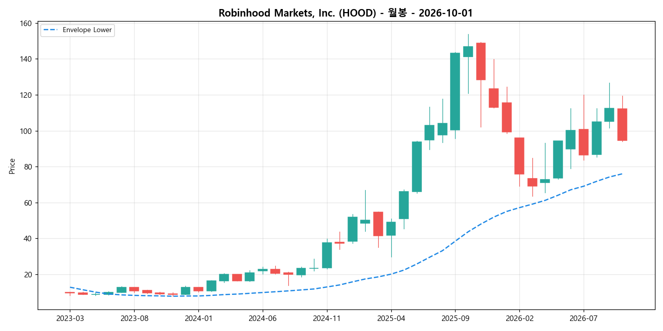Screen dimensions: 663x331
Task: Select the green candle at 2024-11
Action: pyautogui.click(x=327, y=255)
